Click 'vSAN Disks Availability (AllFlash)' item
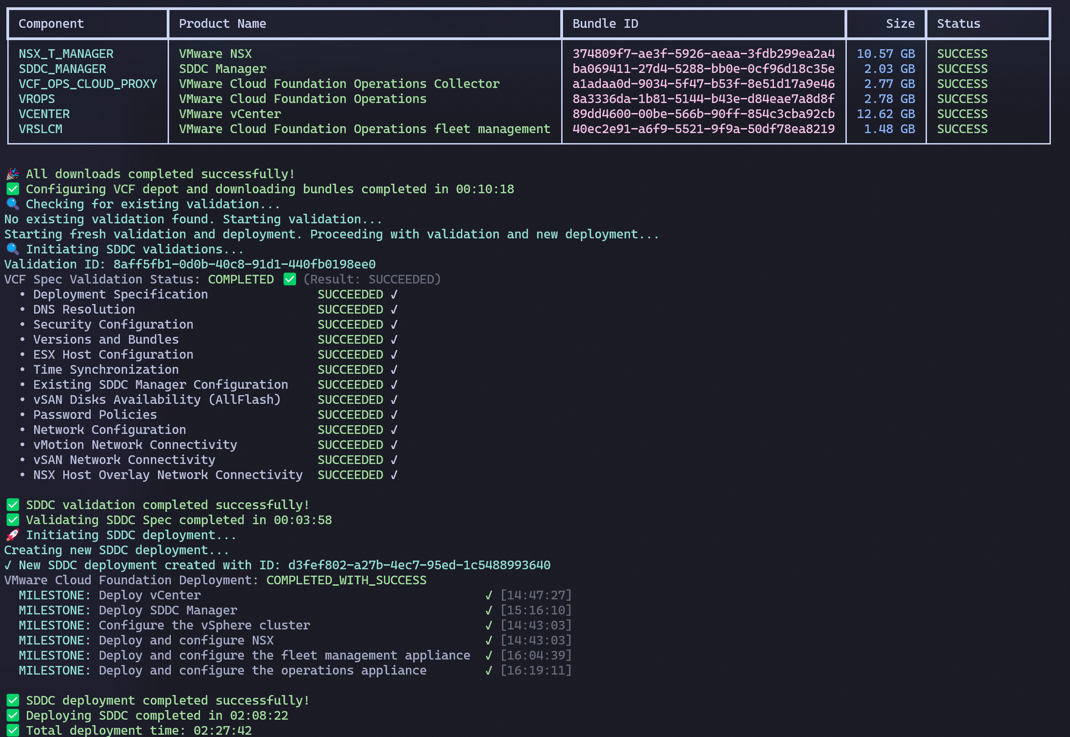1070x737 pixels. [157, 400]
